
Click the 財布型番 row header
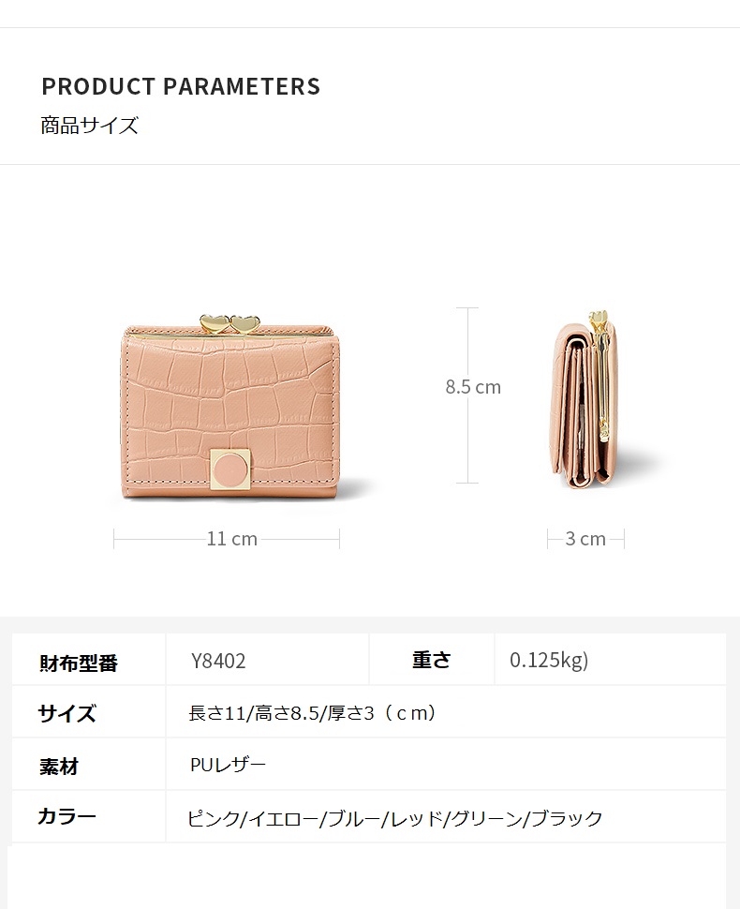(x=79, y=662)
